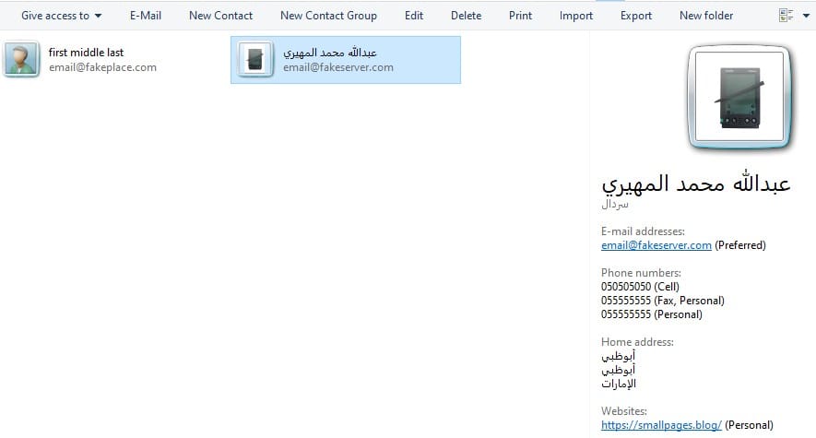816x438 pixels.
Task: Click the Arabic contact's list thumbnail
Action: tap(255, 59)
